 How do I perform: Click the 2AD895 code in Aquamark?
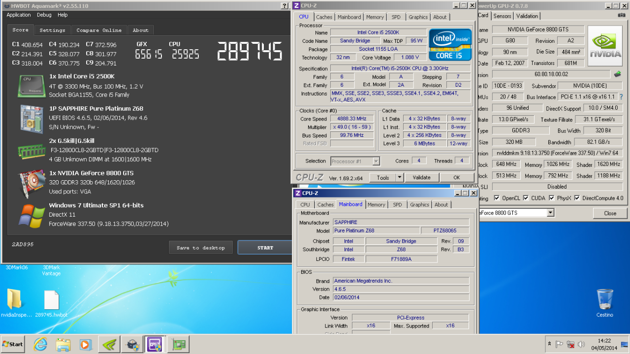point(23,244)
